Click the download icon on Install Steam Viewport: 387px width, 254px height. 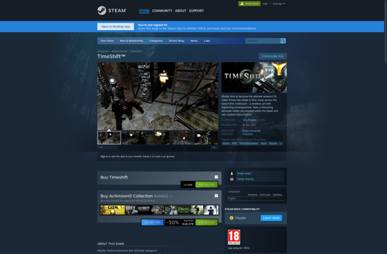tap(242, 3)
